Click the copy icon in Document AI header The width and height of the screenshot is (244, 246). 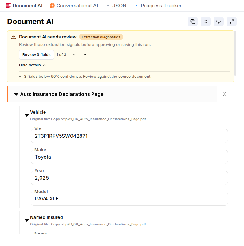(x=193, y=22)
